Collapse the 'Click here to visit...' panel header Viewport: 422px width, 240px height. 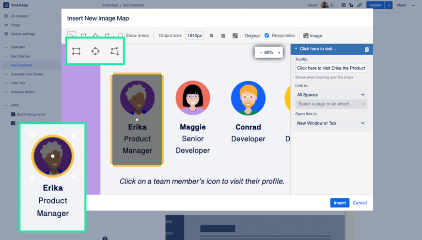coord(296,49)
